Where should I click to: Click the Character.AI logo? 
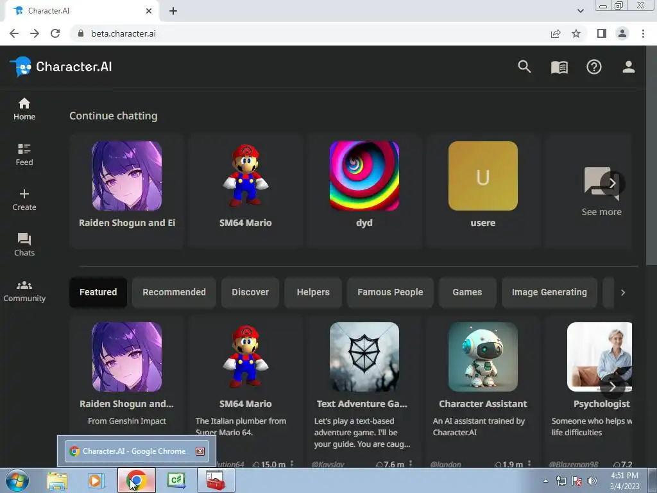(x=61, y=67)
